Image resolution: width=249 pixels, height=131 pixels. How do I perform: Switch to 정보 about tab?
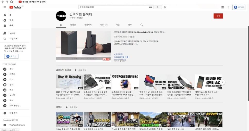(130, 25)
